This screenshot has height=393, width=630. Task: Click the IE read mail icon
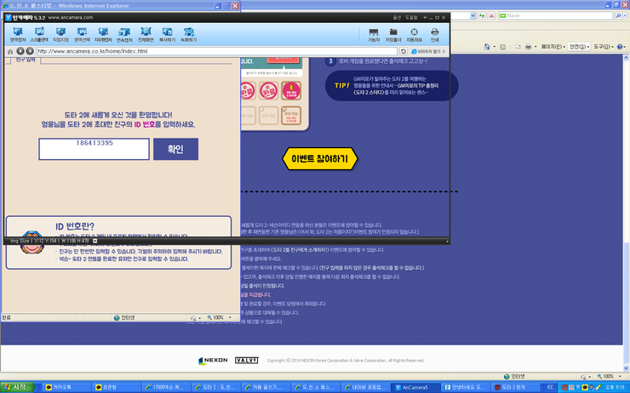[518, 47]
